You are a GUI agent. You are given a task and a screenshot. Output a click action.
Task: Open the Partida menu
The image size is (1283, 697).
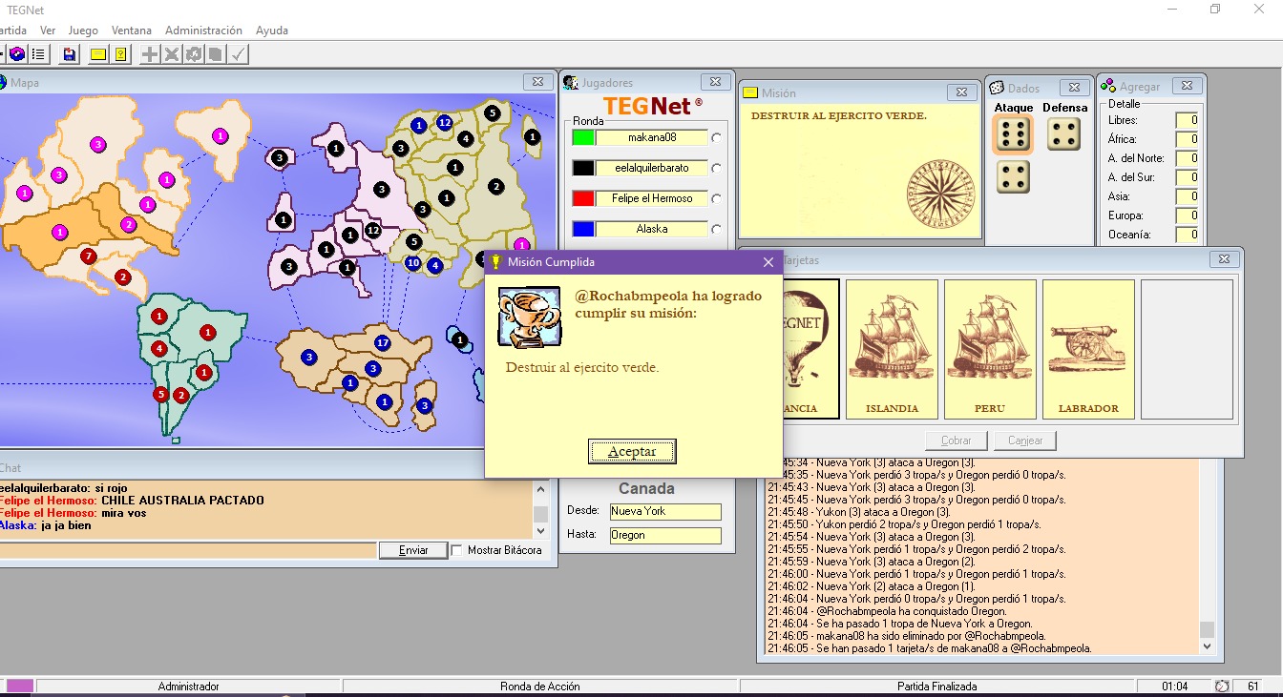(11, 31)
